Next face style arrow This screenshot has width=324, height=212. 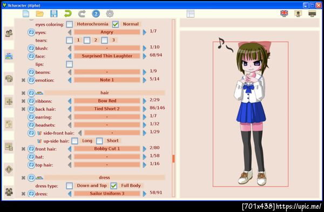pos(144,56)
